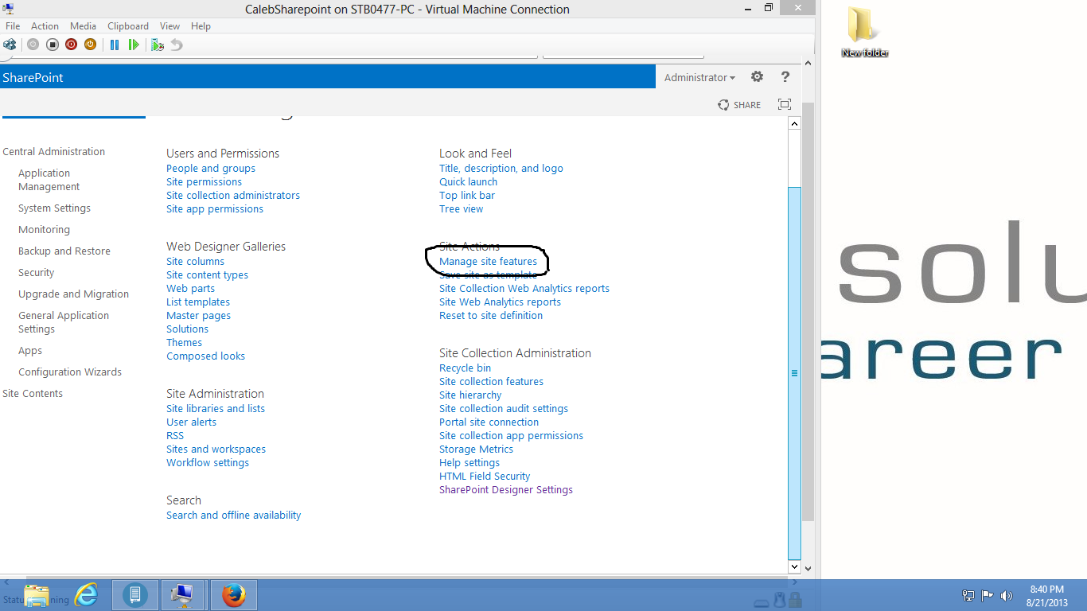Open Workflow settings link

click(x=208, y=463)
